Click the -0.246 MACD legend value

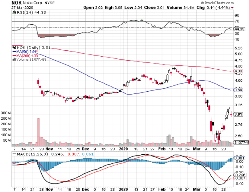[x=56, y=154]
